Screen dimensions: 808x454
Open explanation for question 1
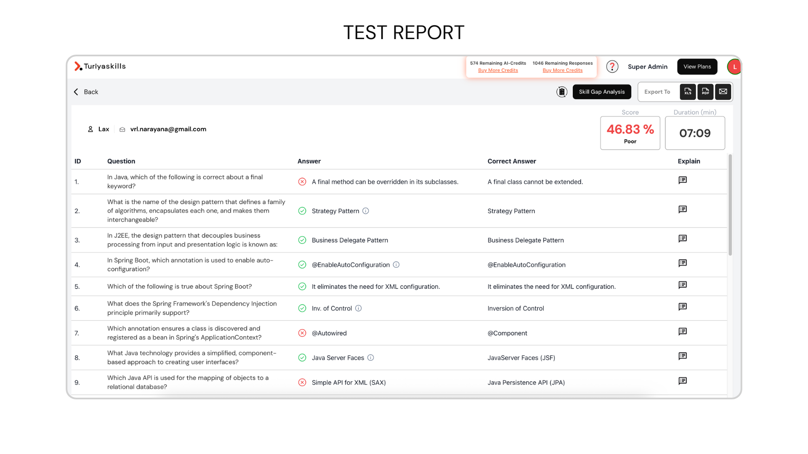click(x=683, y=180)
